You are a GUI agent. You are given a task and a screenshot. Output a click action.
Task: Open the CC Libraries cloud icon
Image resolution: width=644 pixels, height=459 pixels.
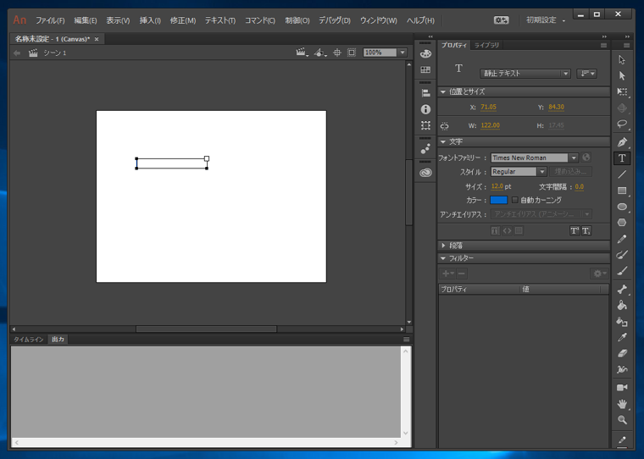pyautogui.click(x=425, y=173)
